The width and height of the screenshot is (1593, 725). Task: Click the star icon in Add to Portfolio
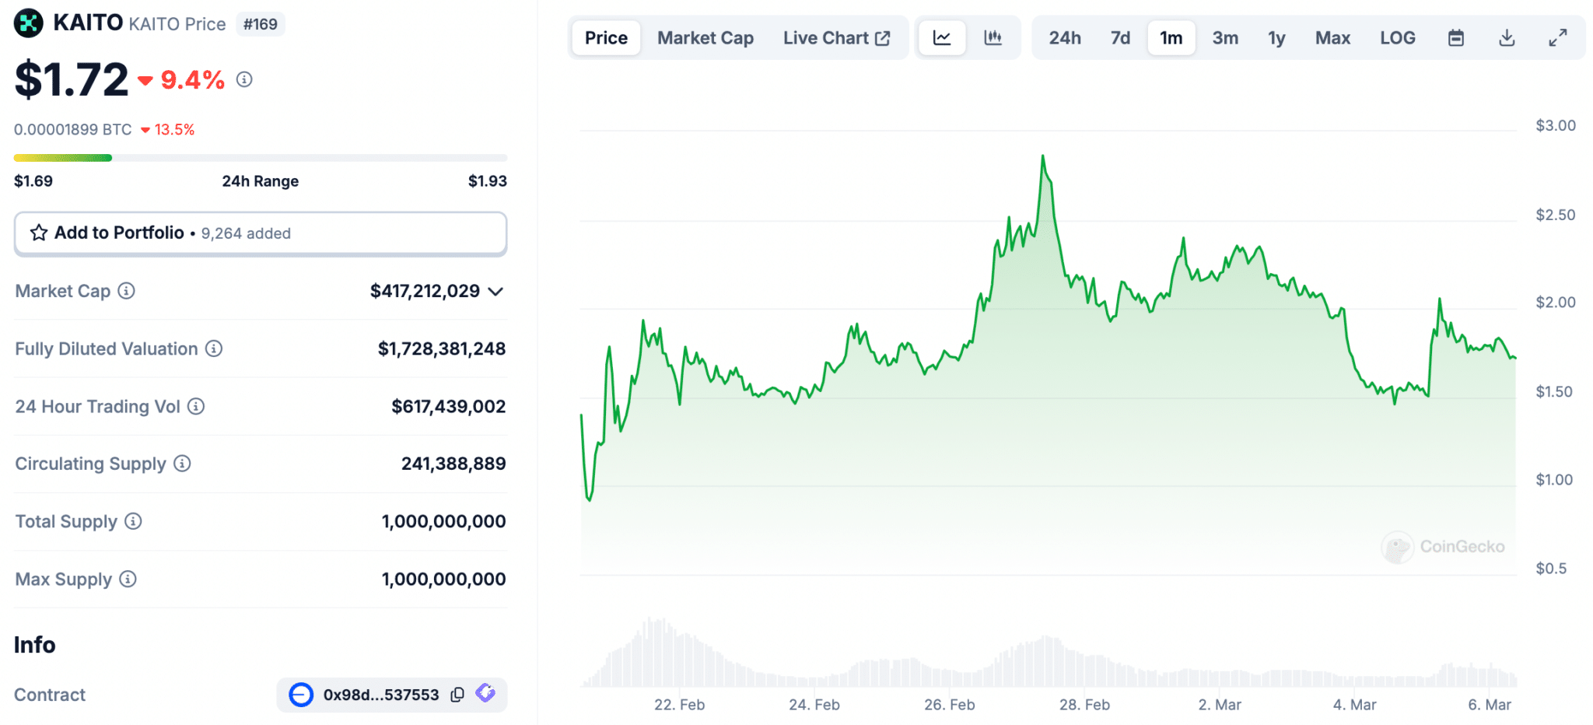(39, 233)
